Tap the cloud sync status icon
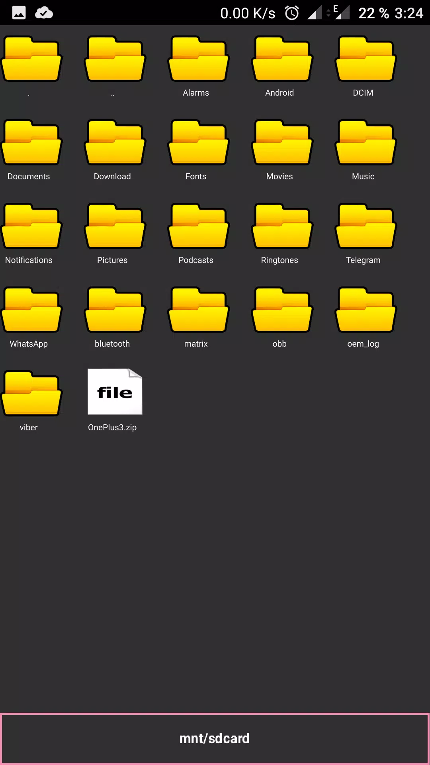The width and height of the screenshot is (430, 765). point(44,13)
